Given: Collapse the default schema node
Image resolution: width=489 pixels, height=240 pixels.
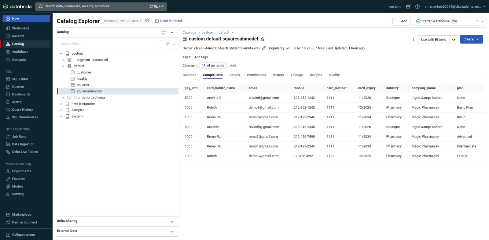Looking at the screenshot, I should [63, 66].
